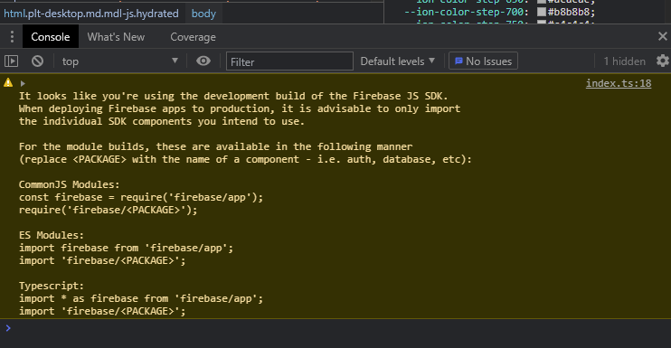
Task: Click the No Issues button
Action: 483,61
